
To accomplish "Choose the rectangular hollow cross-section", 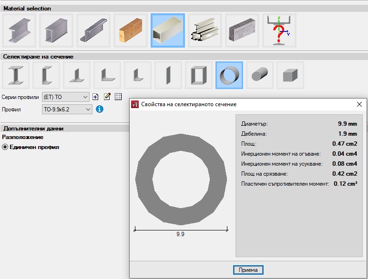I will pyautogui.click(x=199, y=75).
